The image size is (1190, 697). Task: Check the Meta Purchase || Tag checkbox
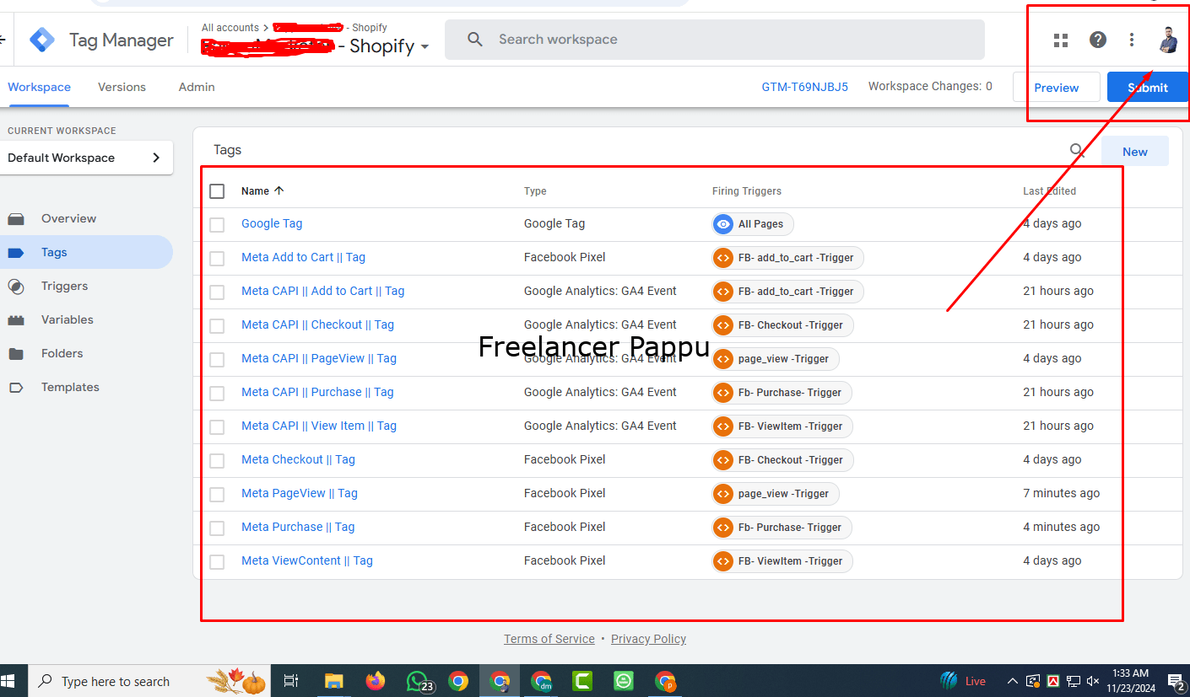[x=217, y=528]
